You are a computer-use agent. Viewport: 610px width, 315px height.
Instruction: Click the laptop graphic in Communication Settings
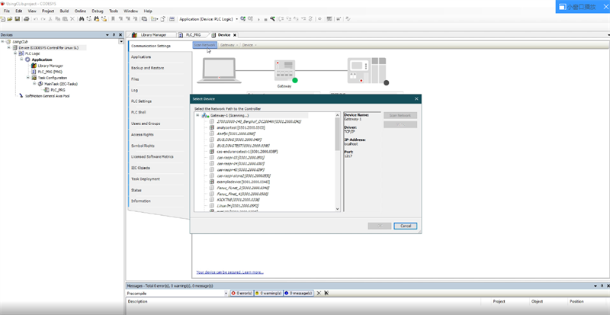[x=219, y=70]
